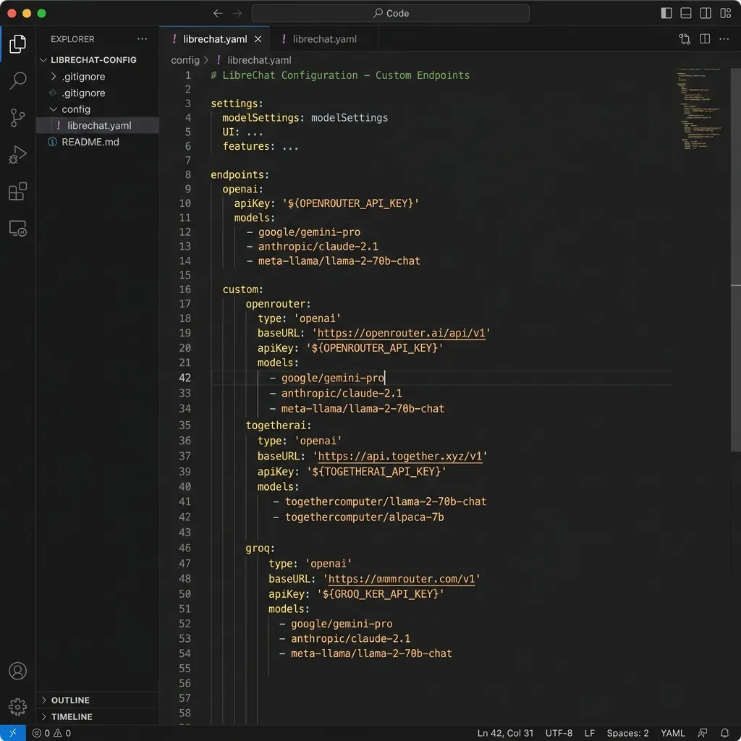Expand the .gitignore folder row chevron
Screen dimensions: 741x741
click(x=54, y=76)
